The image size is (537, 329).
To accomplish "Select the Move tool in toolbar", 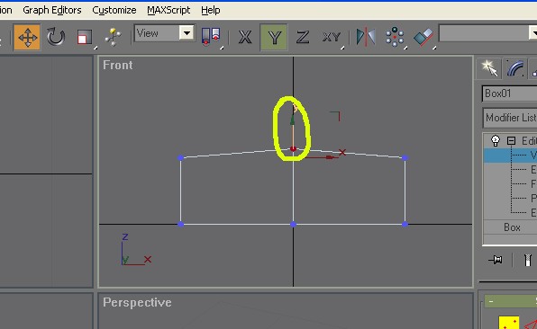I will point(27,37).
